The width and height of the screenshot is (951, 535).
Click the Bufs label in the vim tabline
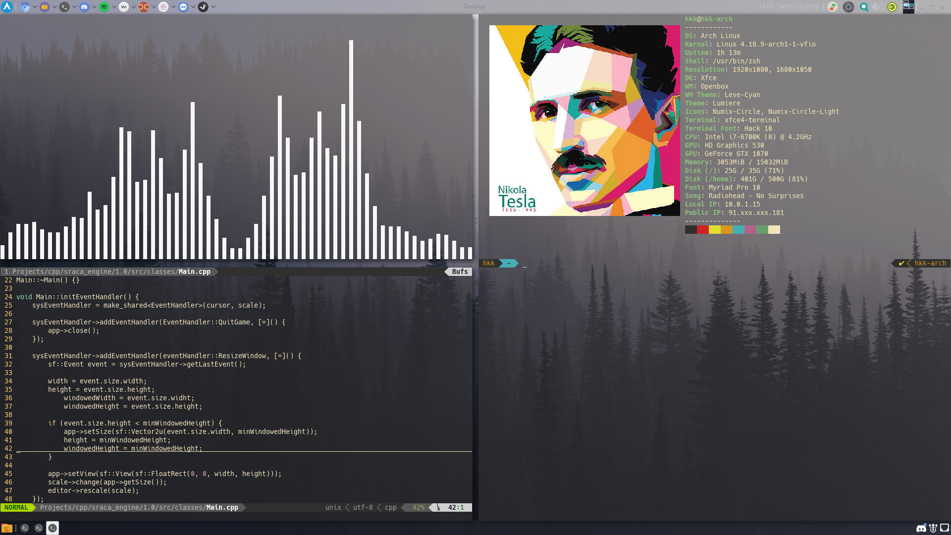click(460, 271)
